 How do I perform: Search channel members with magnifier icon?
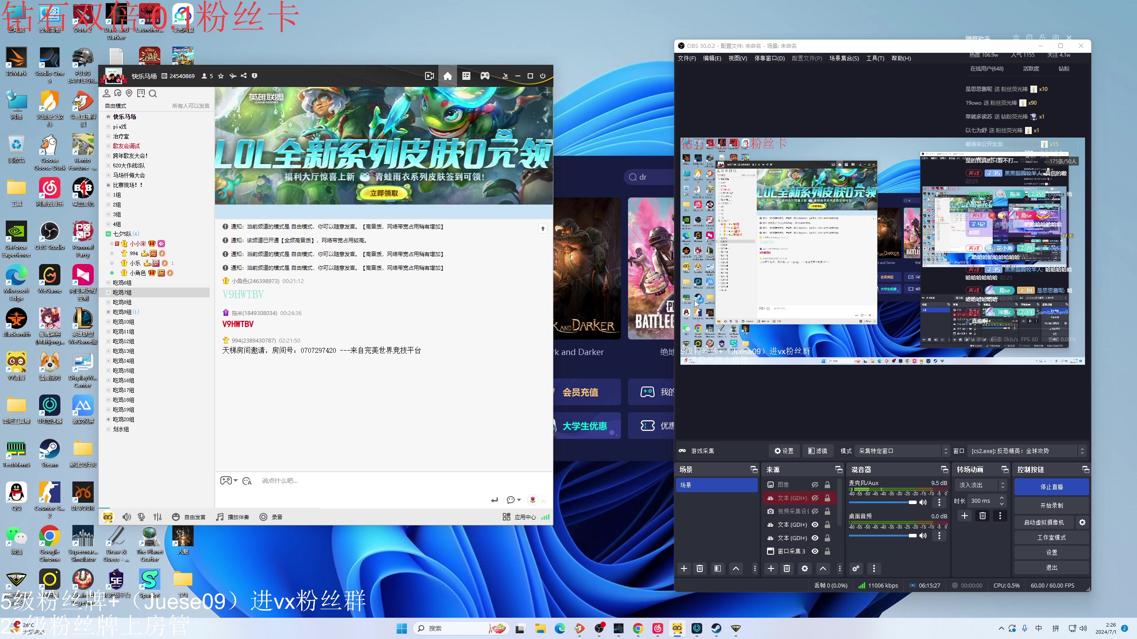[153, 93]
